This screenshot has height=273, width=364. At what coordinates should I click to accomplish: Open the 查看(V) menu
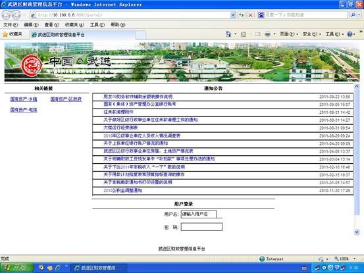(52, 24)
